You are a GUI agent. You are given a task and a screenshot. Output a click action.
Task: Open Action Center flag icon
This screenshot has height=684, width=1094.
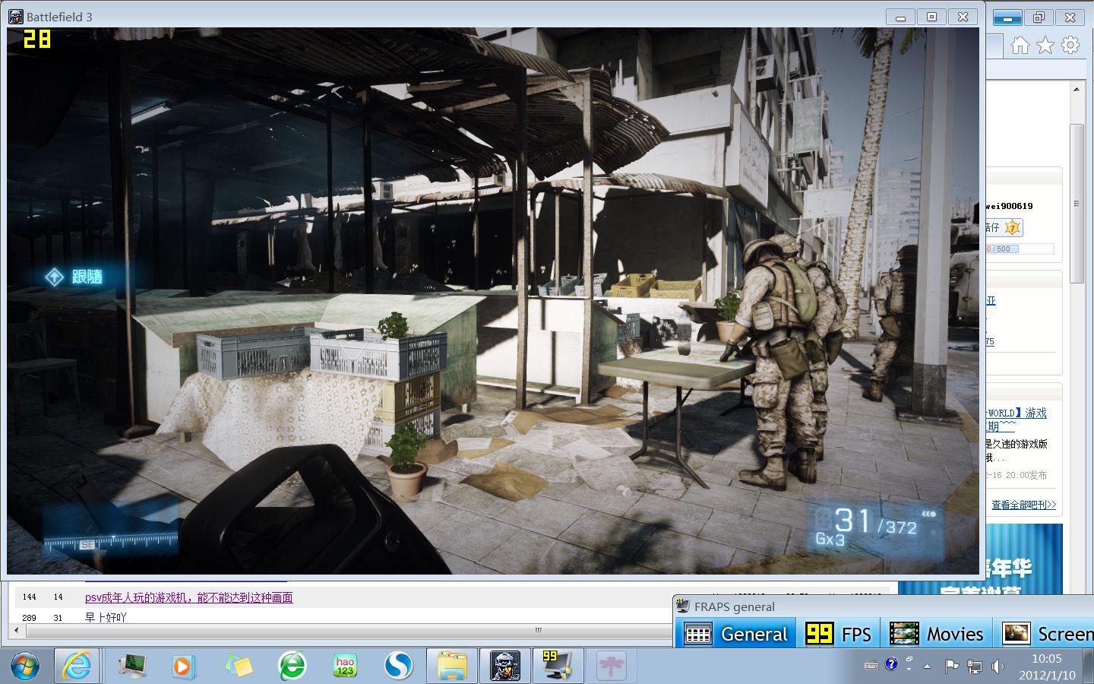950,667
